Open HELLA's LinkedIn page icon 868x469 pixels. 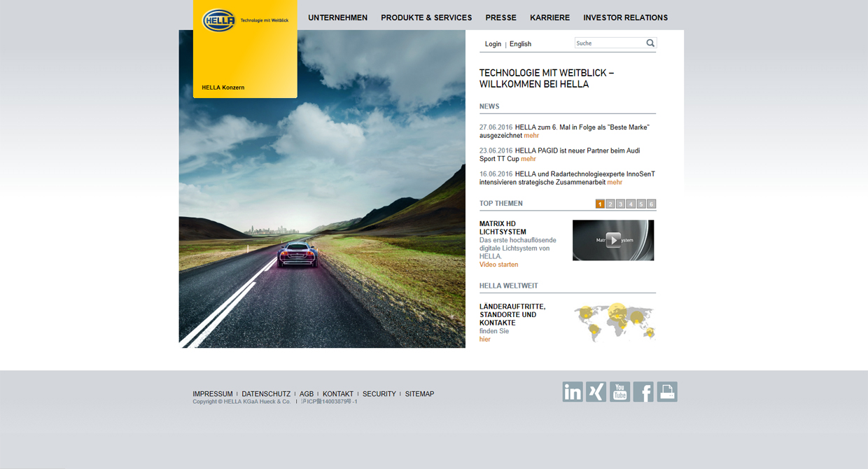pyautogui.click(x=573, y=392)
